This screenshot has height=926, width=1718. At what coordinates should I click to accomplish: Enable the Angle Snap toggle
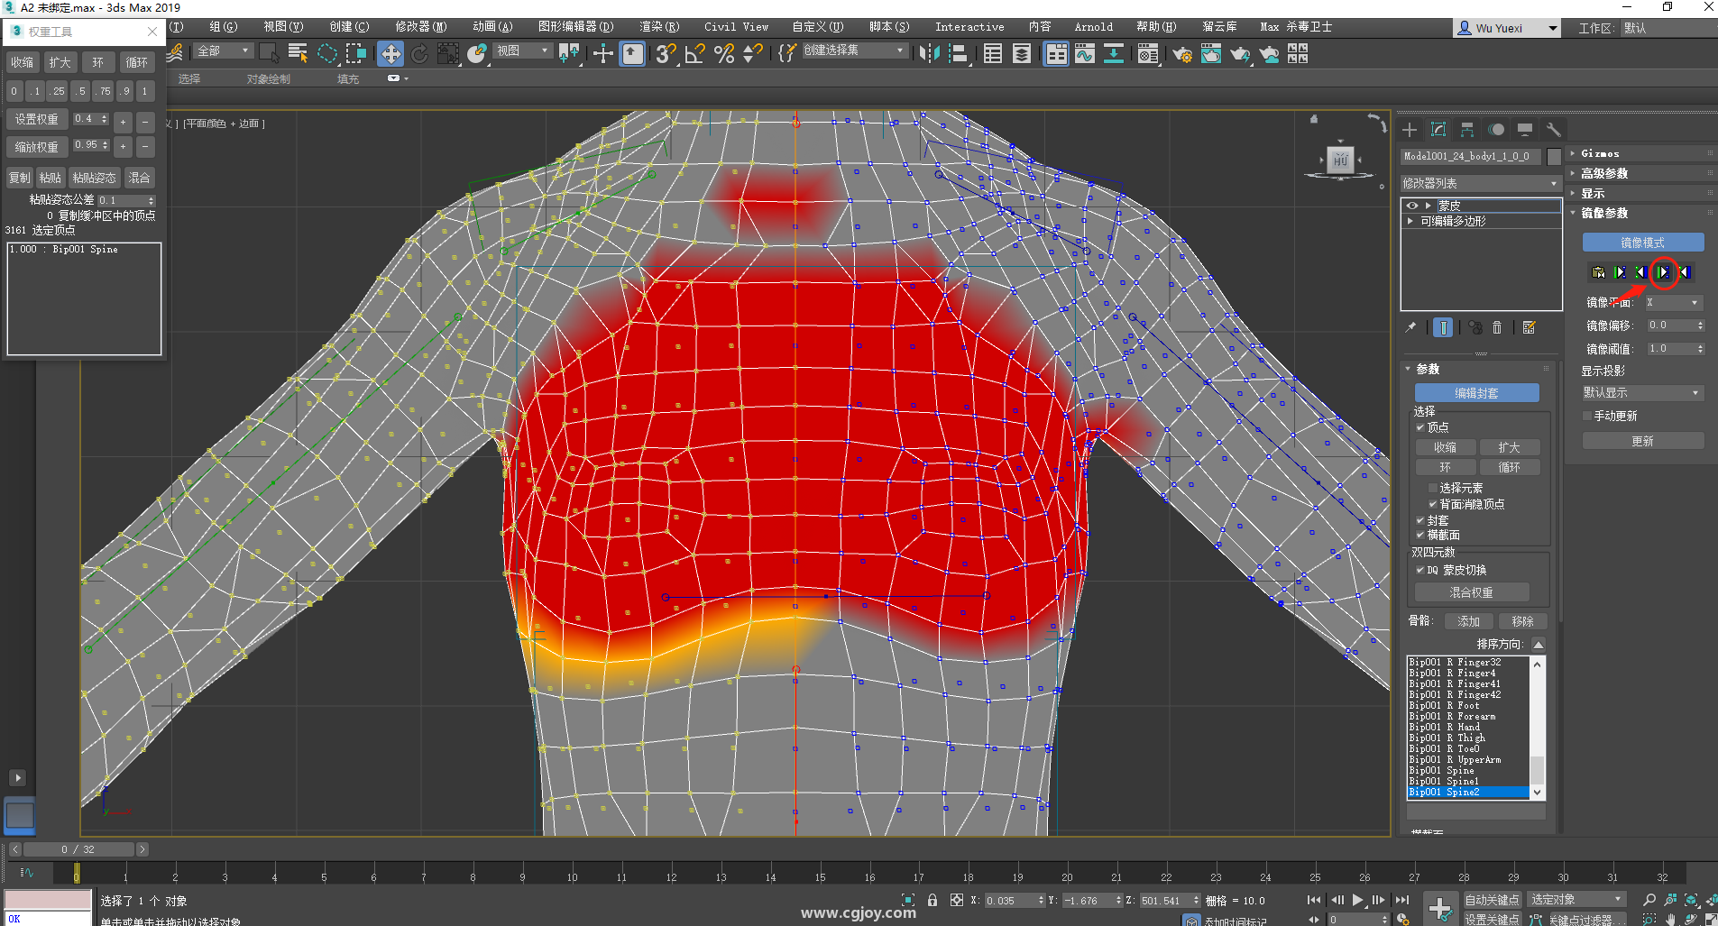694,54
